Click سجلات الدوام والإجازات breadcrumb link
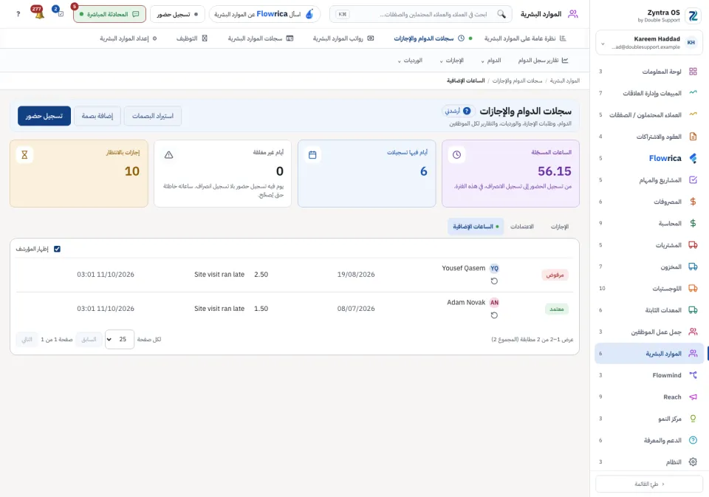 517,80
